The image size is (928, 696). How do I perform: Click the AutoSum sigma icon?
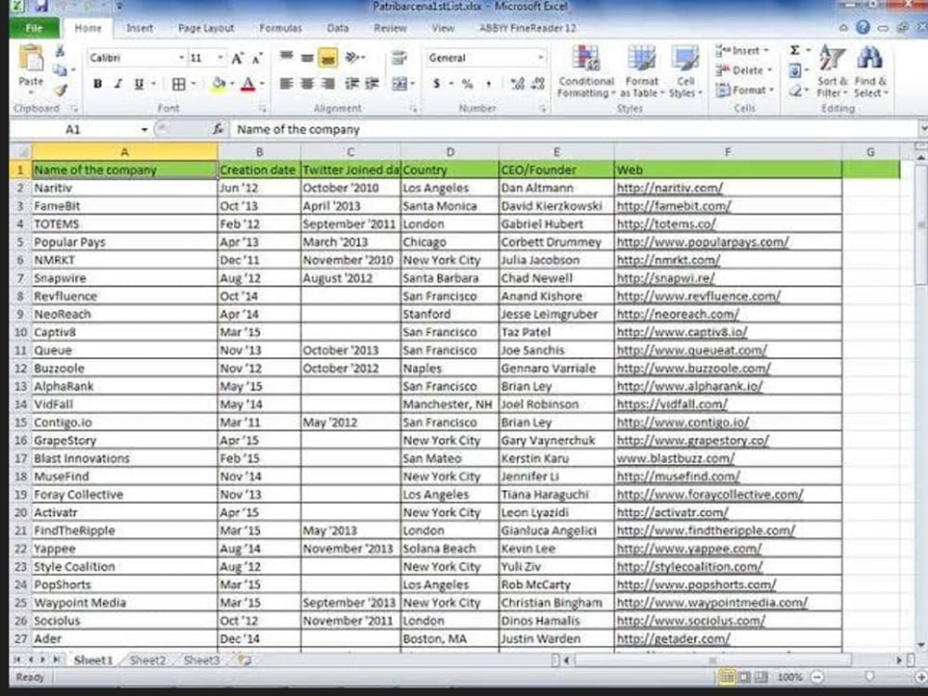point(795,51)
